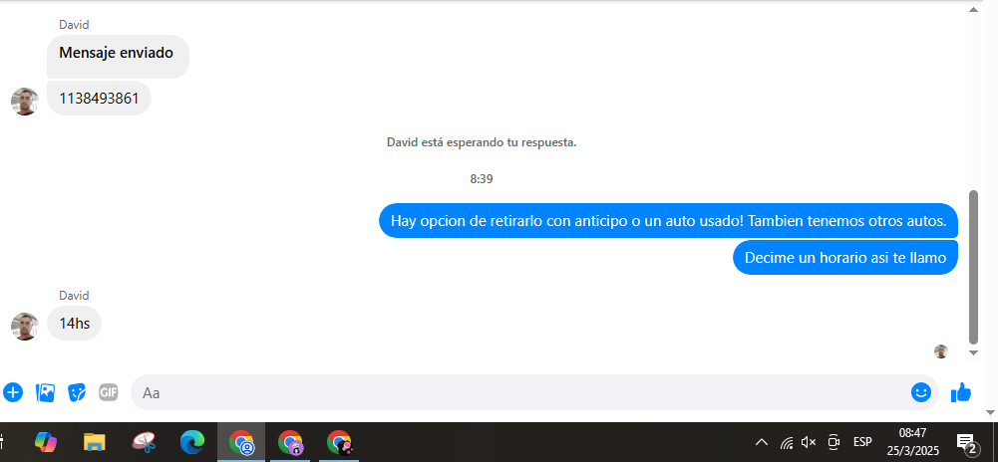Click David's avatar beside 14hs message
998x462 pixels.
point(25,327)
